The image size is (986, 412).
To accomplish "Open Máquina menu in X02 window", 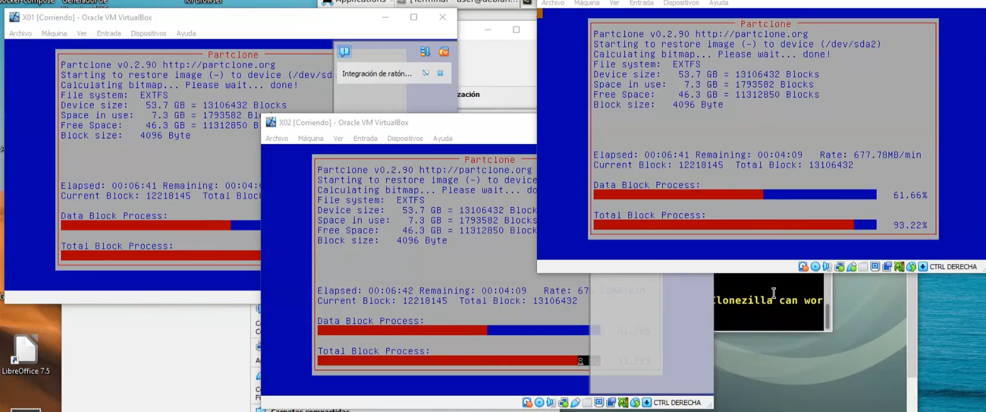I will tap(311, 138).
